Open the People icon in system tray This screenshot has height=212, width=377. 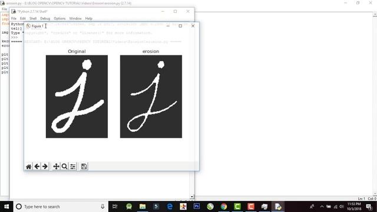tap(312, 207)
